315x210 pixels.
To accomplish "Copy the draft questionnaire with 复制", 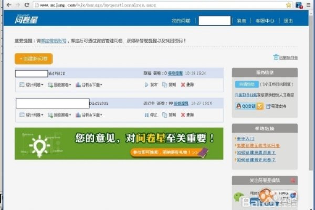I will 169,85.
